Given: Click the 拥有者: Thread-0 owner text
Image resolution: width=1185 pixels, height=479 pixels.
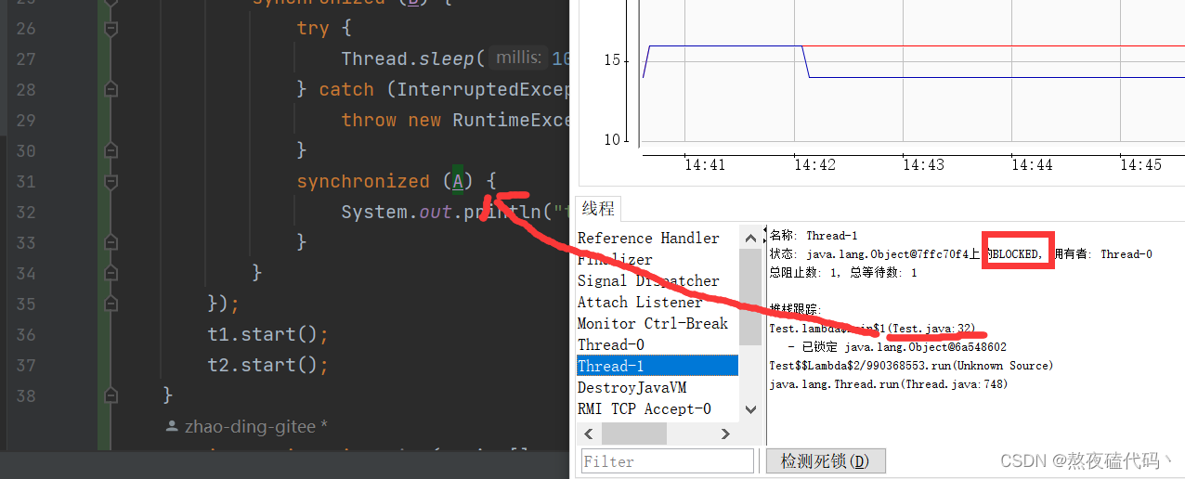Looking at the screenshot, I should point(1103,254).
